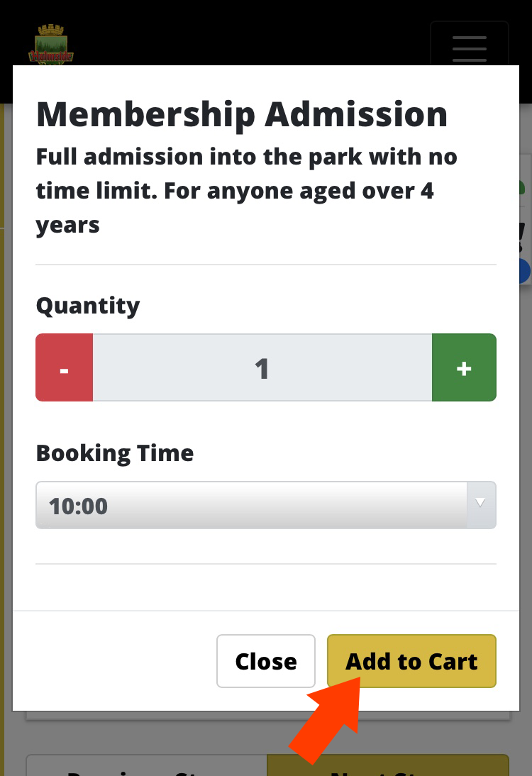Click the blue circular icon behind the dialog
The width and height of the screenshot is (532, 776).
click(525, 271)
